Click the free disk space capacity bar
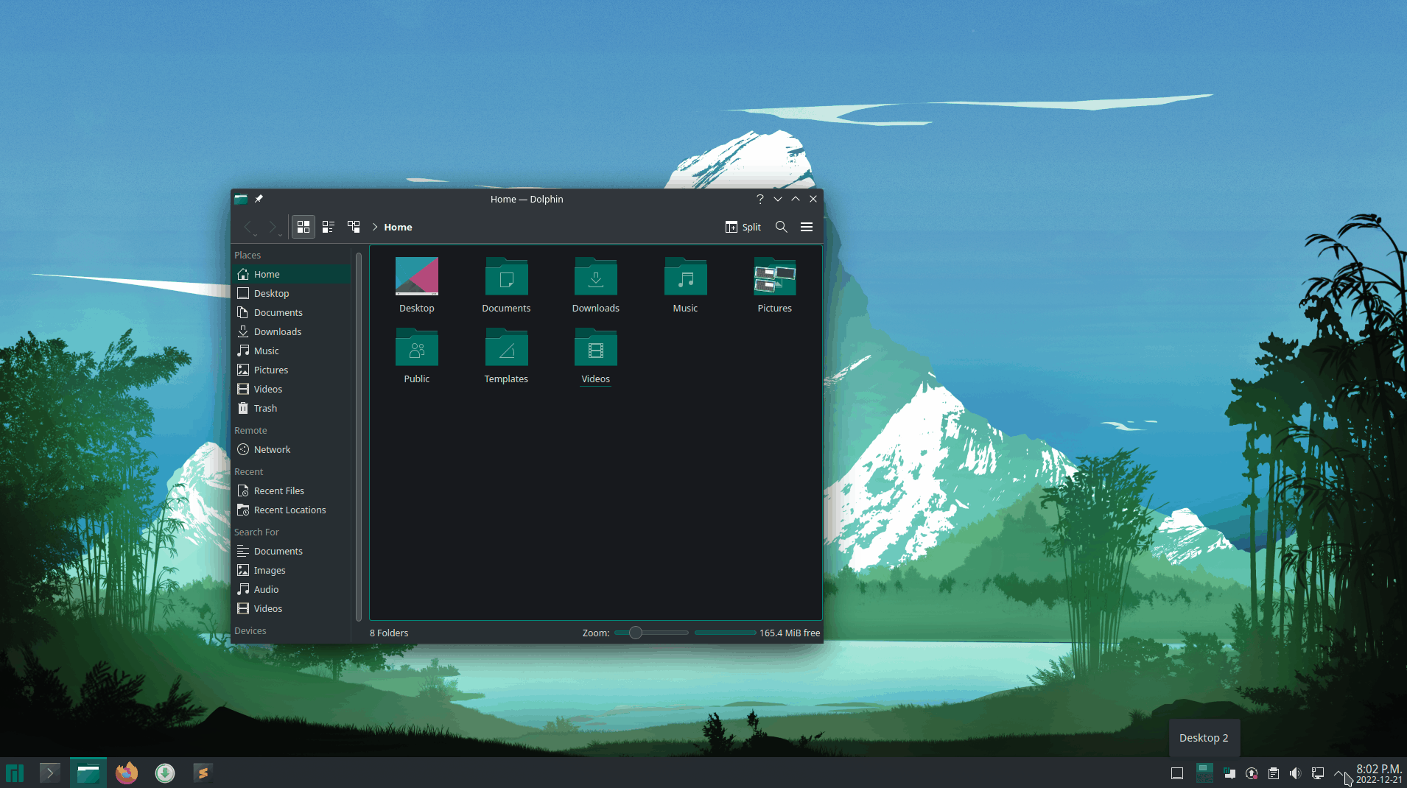This screenshot has height=788, width=1407. click(x=725, y=633)
